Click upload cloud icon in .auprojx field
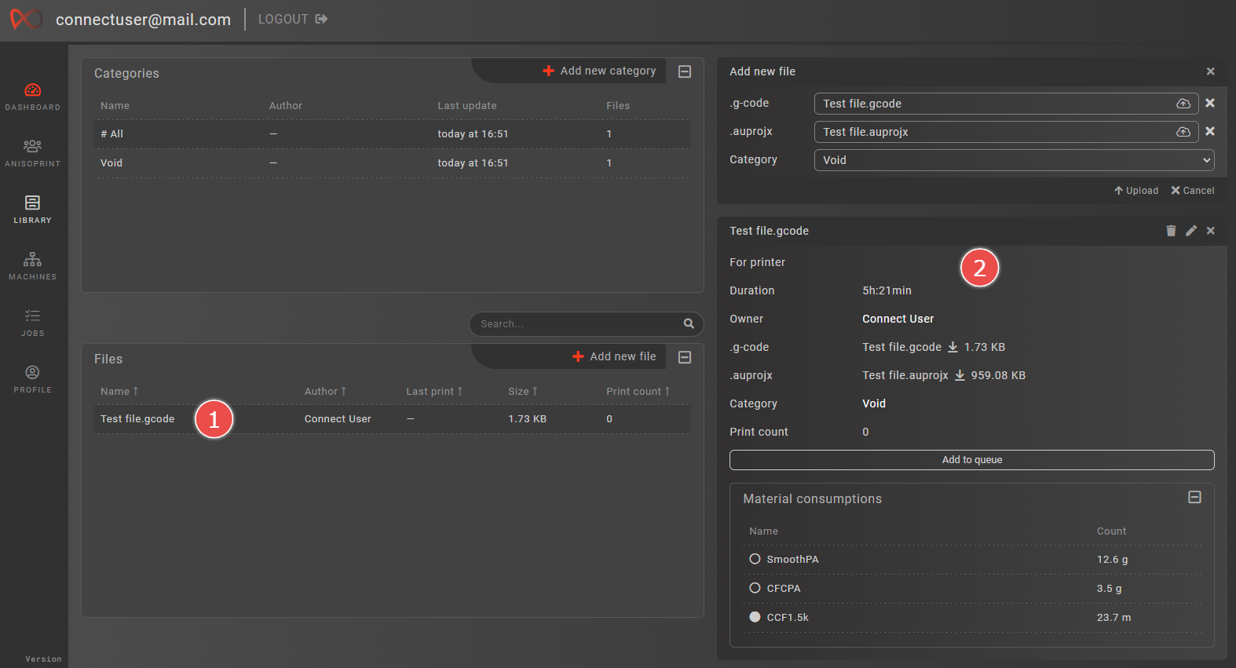 (1183, 132)
